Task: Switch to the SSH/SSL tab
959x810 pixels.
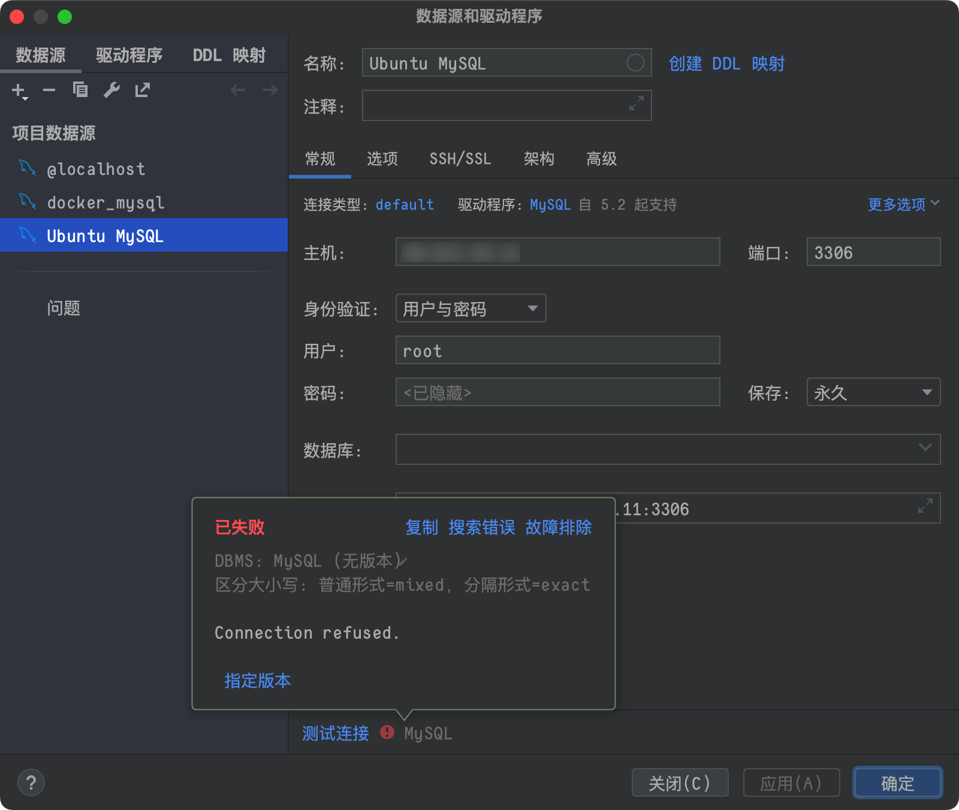Action: 460,159
